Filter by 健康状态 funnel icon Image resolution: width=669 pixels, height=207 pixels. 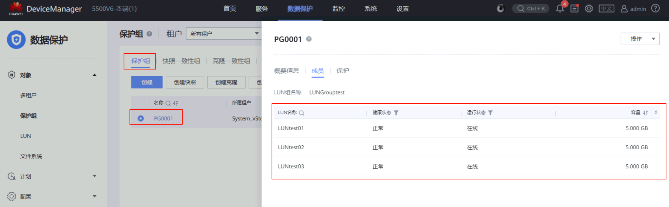pos(396,113)
